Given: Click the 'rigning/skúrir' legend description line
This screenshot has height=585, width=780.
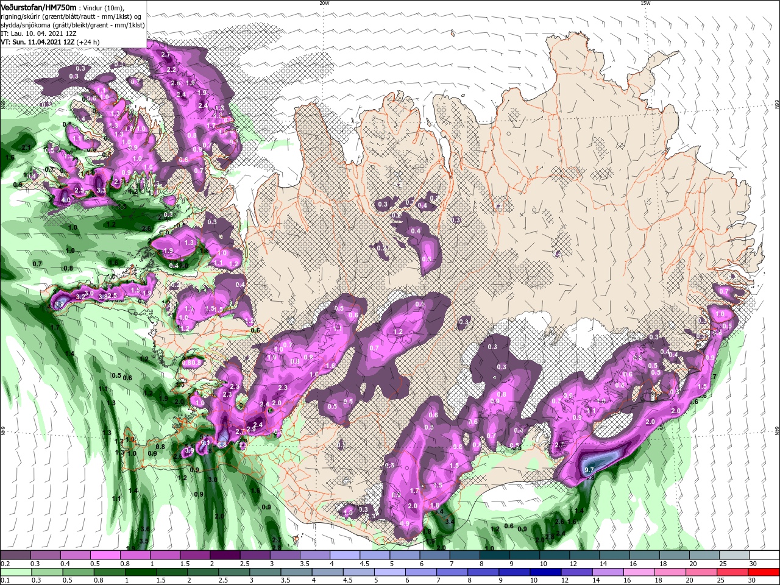Looking at the screenshot, I should pos(71,16).
